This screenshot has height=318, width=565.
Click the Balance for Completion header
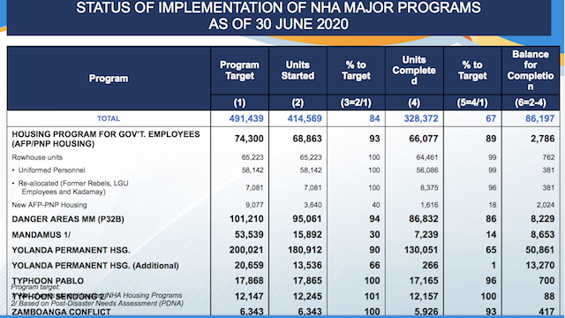531,71
